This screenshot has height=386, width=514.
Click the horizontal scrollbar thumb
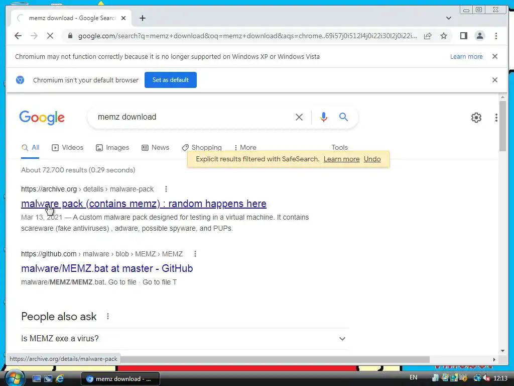276,360
